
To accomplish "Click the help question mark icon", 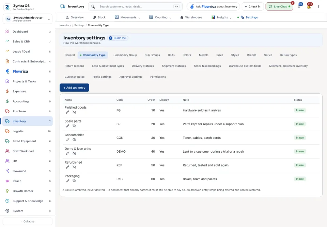I will (x=318, y=7).
